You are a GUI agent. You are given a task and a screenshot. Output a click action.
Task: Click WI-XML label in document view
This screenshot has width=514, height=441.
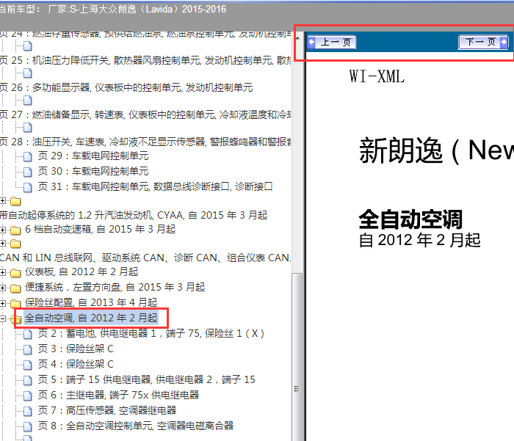pos(377,76)
